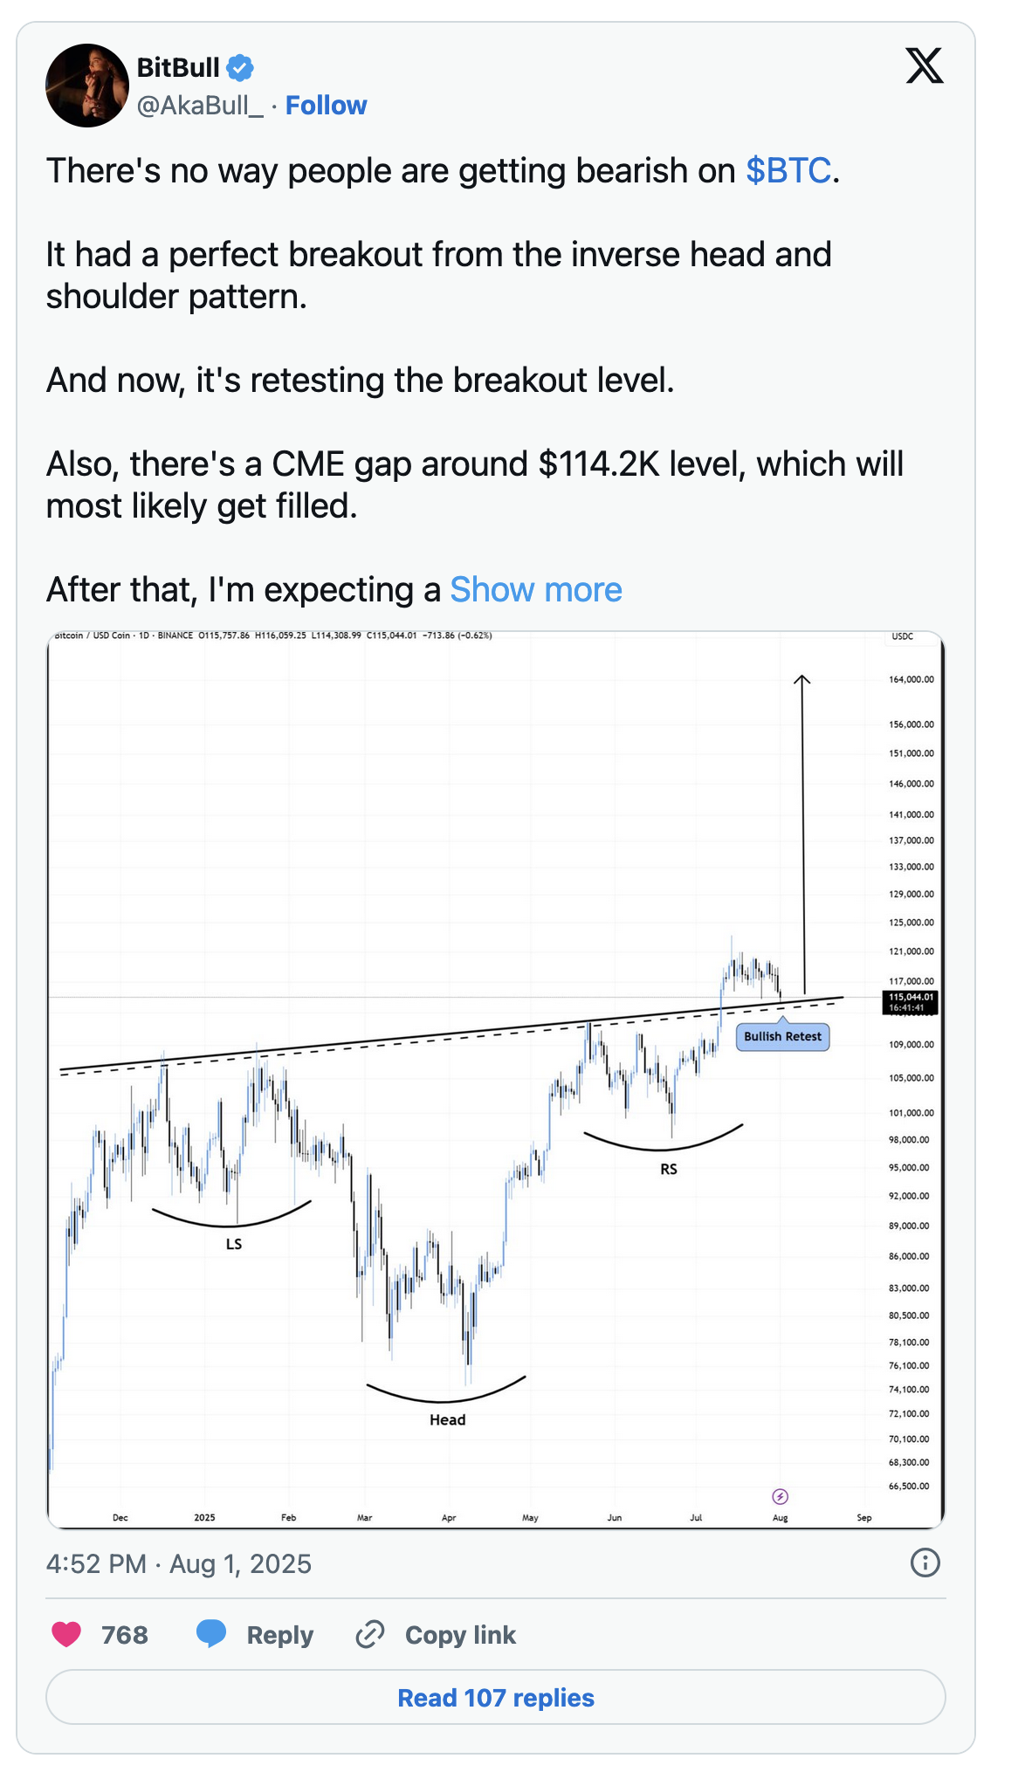The height and width of the screenshot is (1779, 1025).
Task: Click the 768 likes count
Action: 125,1635
